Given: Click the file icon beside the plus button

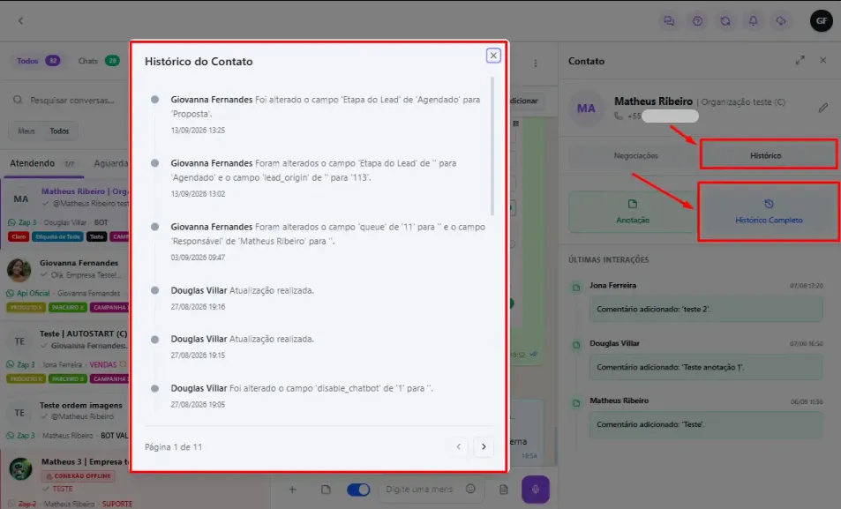Looking at the screenshot, I should [326, 490].
